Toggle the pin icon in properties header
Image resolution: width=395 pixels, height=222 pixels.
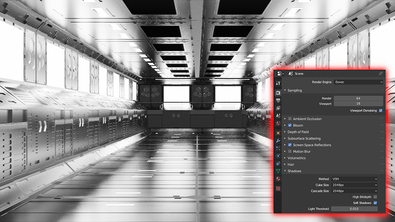click(380, 73)
